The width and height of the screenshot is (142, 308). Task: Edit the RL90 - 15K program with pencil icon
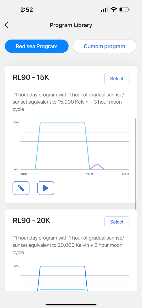pos(21,188)
